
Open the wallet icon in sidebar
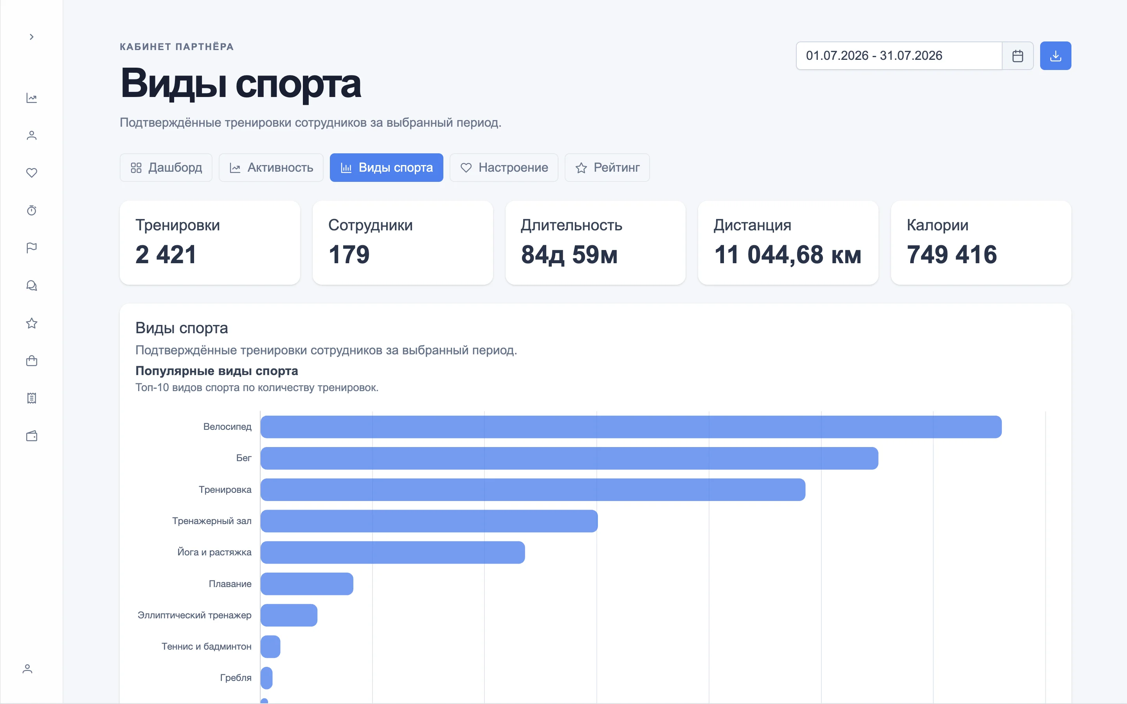coord(32,436)
